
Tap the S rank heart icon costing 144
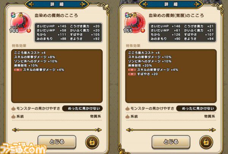pos(21,23)
